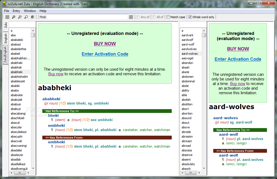
Task: Click the overlapping windows toolbar icon
Action: click(32, 17)
